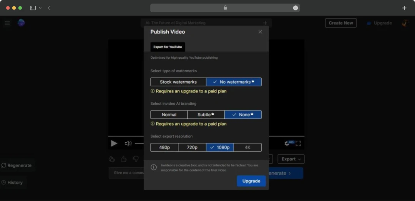The height and width of the screenshot is (201, 415).
Task: Click the thumbs down icon
Action: tap(136, 159)
